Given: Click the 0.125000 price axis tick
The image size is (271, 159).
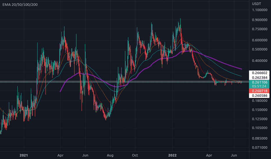Looking at the screenshot, I should (x=260, y=119).
